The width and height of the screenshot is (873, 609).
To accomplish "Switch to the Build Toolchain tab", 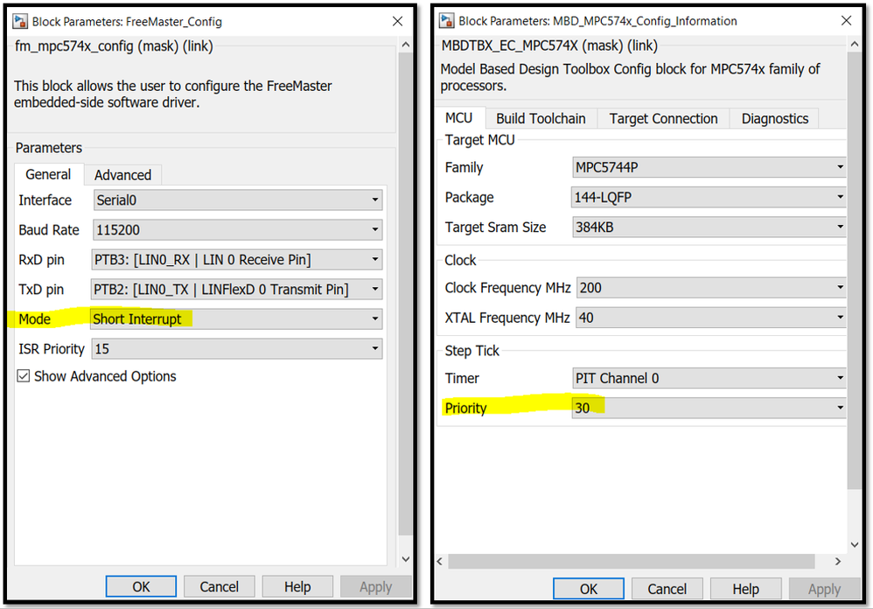I will (541, 119).
